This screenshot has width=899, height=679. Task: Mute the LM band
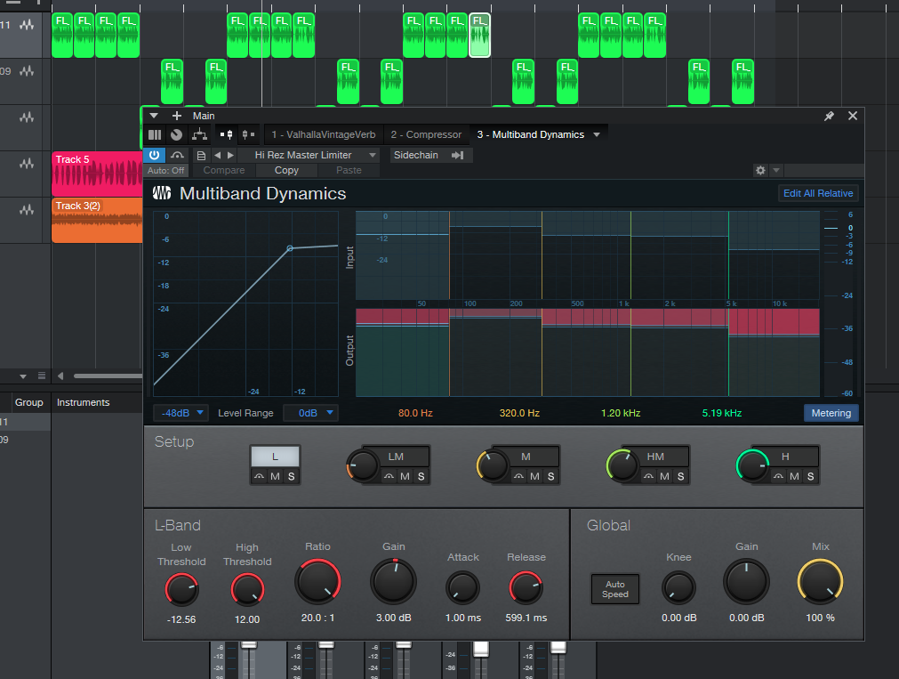point(405,476)
